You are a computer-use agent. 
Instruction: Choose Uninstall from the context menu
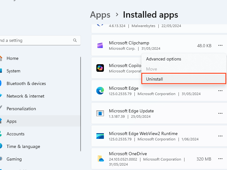coord(184,79)
